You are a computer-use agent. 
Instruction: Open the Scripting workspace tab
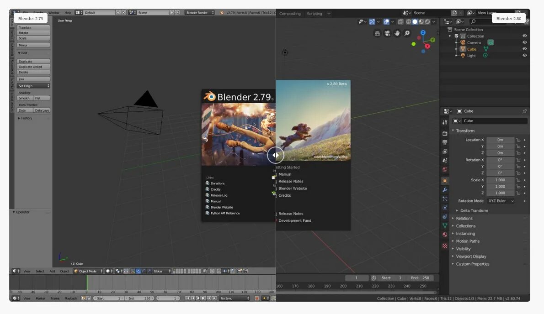click(x=315, y=14)
